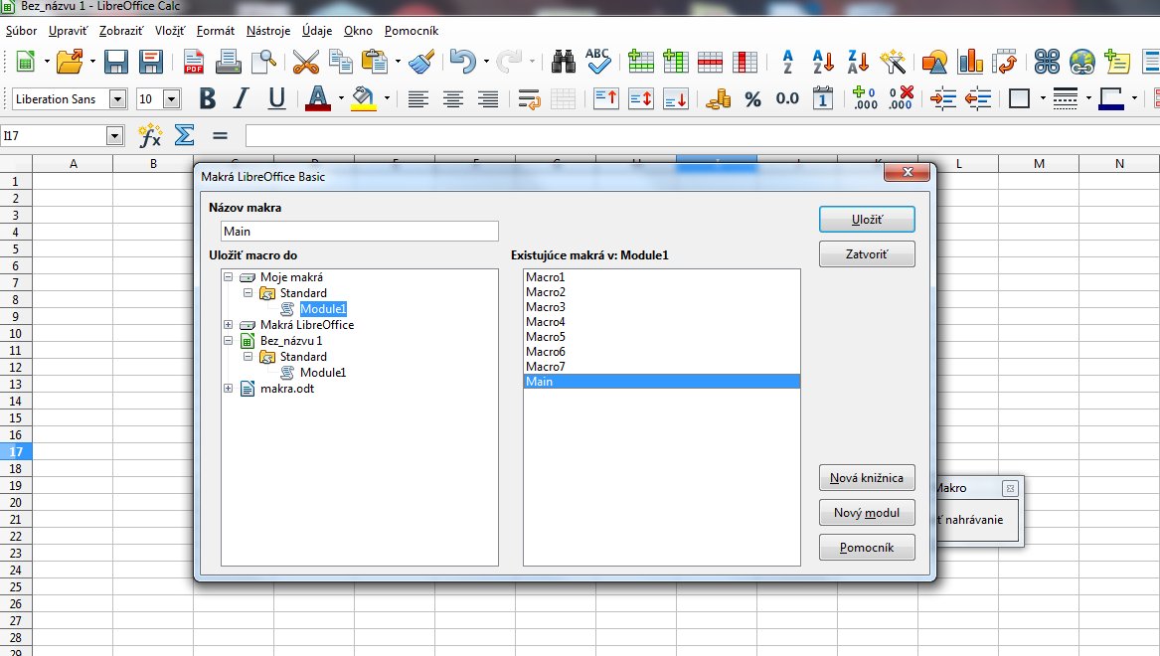Screen dimensions: 1160x656
Task: Click the Open folder icon
Action: tap(70, 62)
